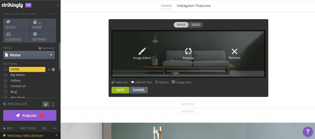Open the Settings panel
The height and width of the screenshot is (139, 315).
pyautogui.click(x=43, y=37)
